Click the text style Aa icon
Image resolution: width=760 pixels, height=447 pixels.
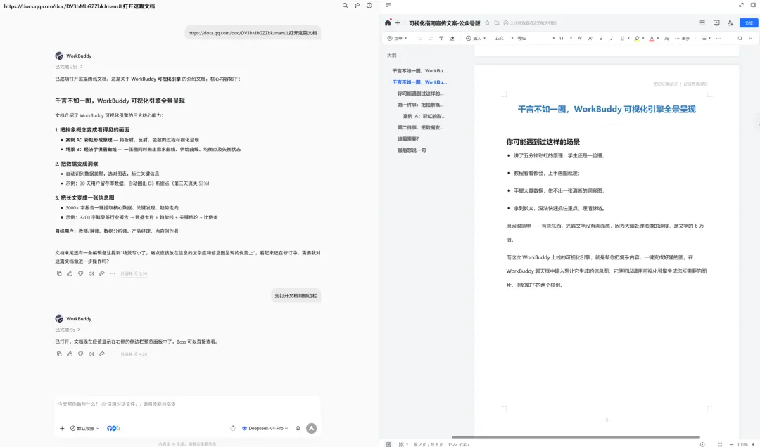(667, 38)
